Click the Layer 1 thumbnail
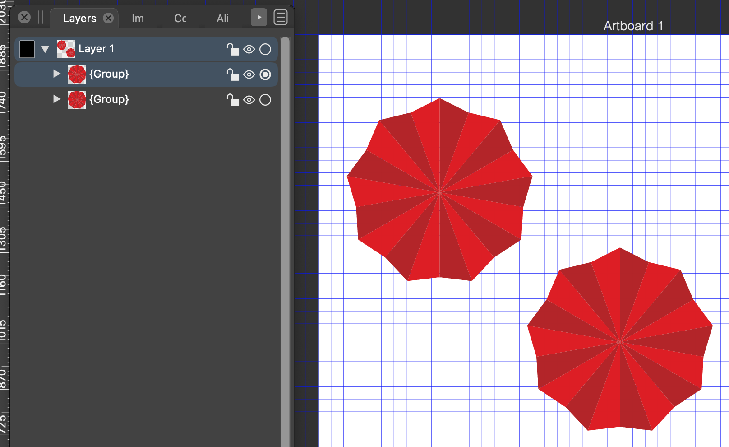729x447 pixels. [x=66, y=49]
